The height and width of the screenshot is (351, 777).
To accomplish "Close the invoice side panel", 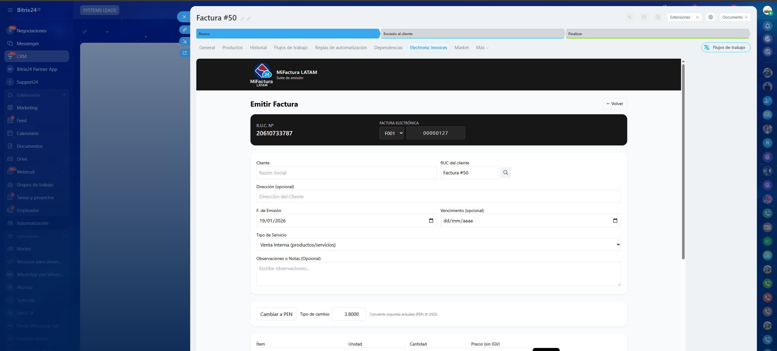I will pyautogui.click(x=184, y=17).
